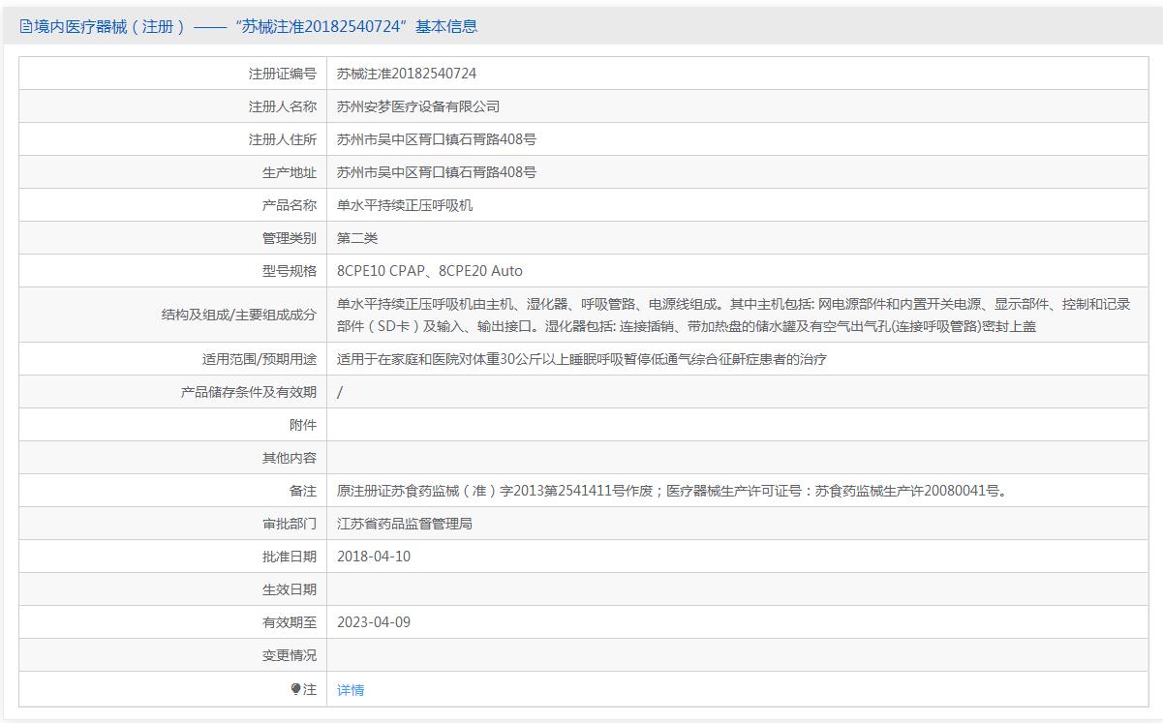Click the document icon in the page header

[x=26, y=27]
